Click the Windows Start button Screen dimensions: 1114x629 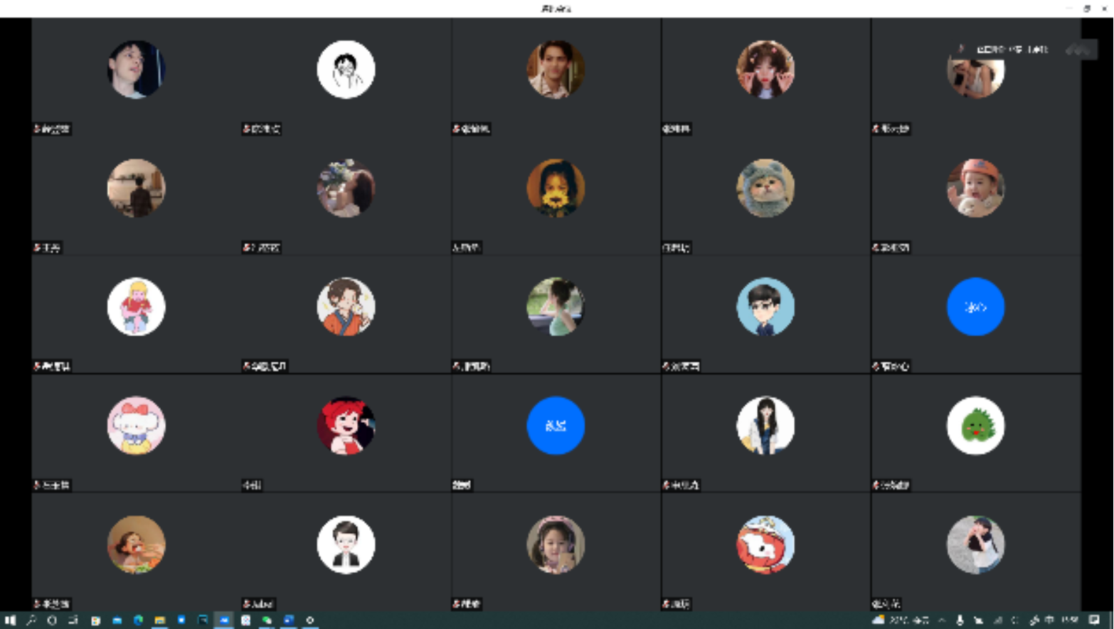pyautogui.click(x=9, y=620)
